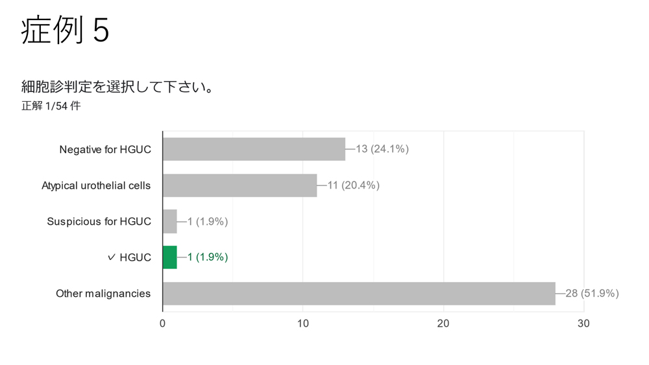Click the 28 (51.9%) value label
Viewport: 649px width, 365px height.
click(x=593, y=294)
